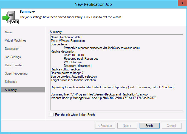Go to the Name wizard step
Screen dimensions: 187x134
(9, 32)
